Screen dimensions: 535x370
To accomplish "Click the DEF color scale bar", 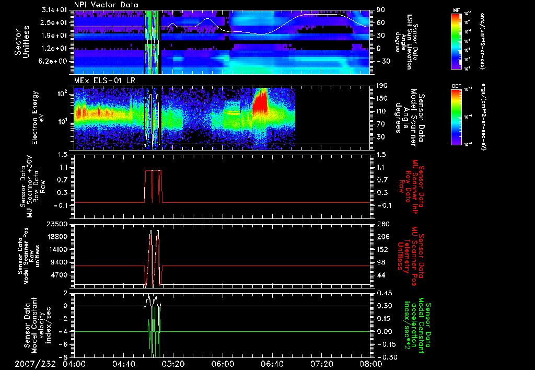I will click(456, 117).
